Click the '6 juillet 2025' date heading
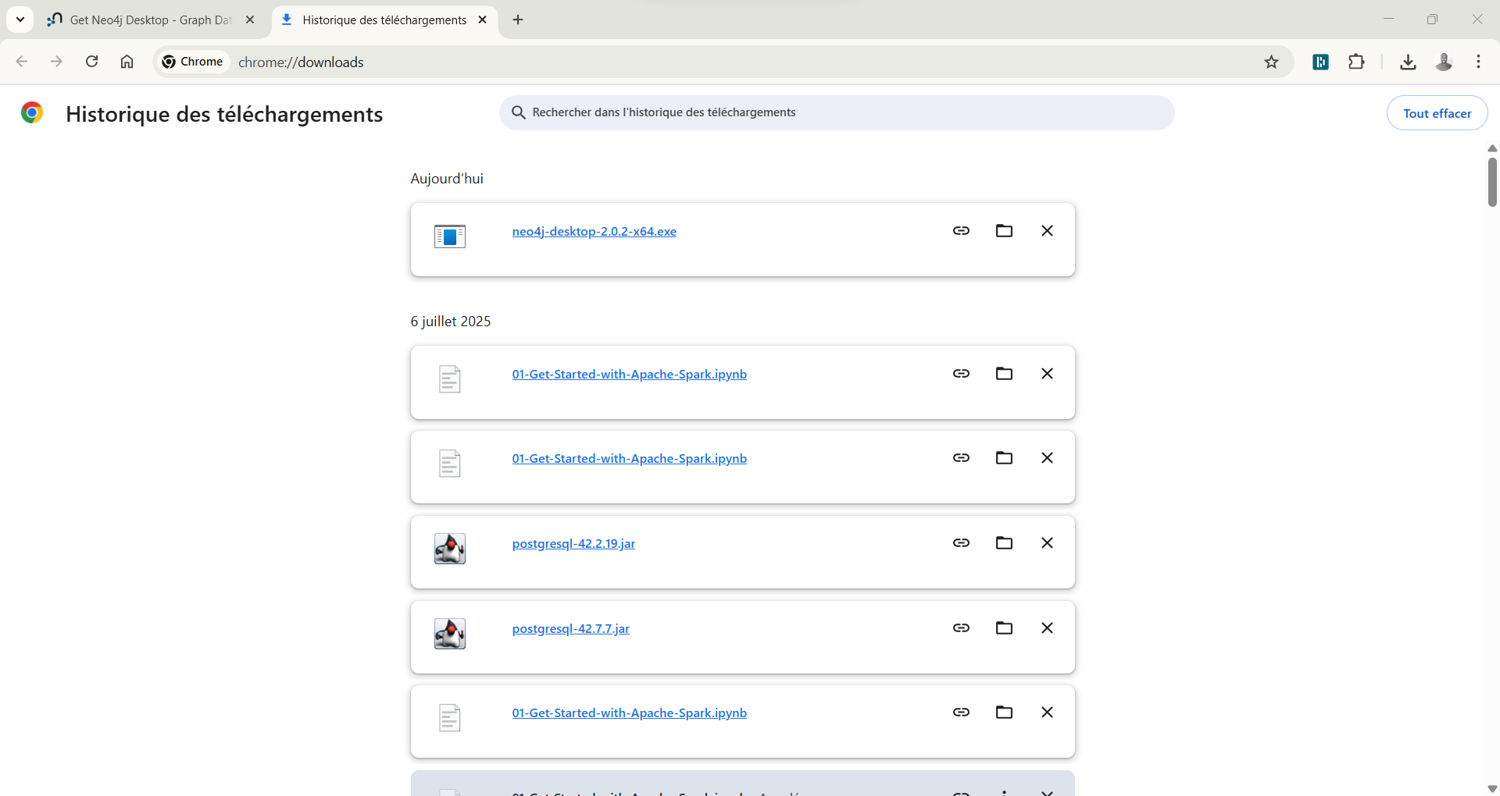1500x796 pixels. pos(451,322)
